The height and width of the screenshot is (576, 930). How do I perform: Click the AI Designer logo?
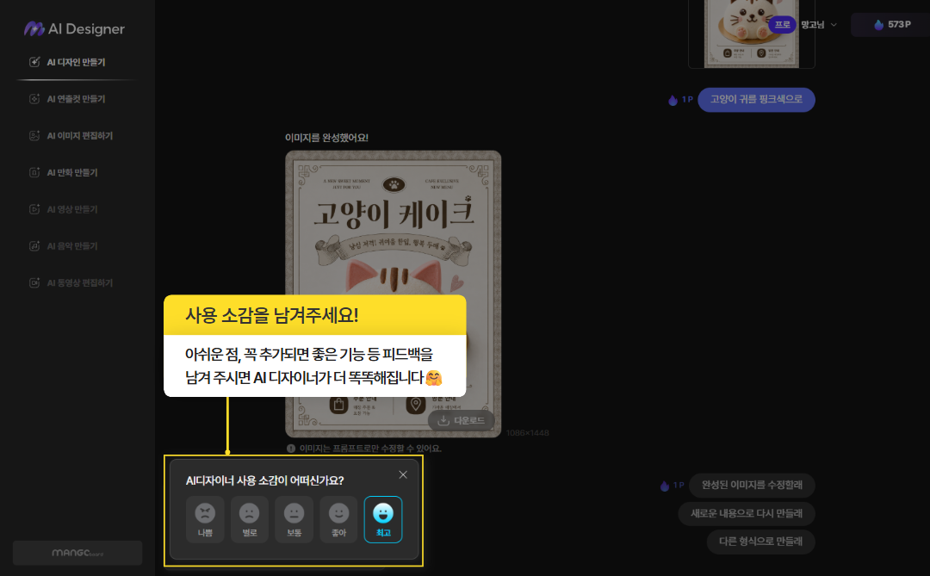(x=74, y=28)
